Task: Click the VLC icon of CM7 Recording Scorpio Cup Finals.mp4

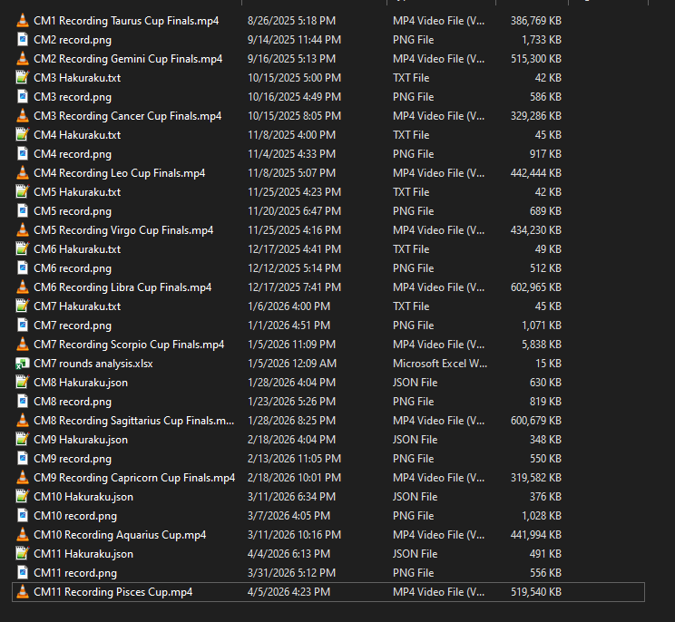Action: [23, 345]
